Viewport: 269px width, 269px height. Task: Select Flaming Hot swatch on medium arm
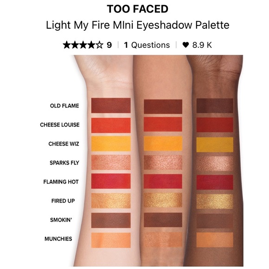(x=163, y=181)
